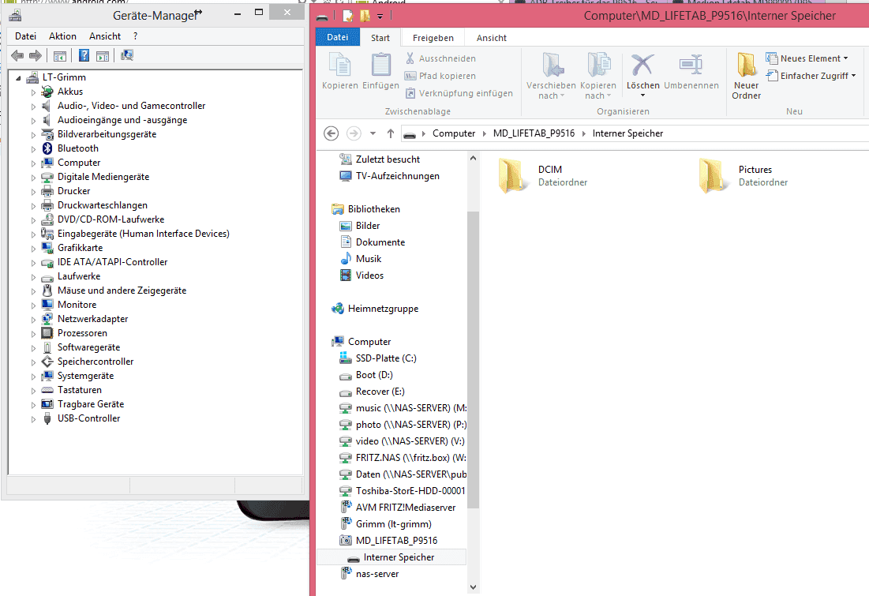Screen dimensions: 869x596
Task: Click the properties icon in Explorer quick access toolbar
Action: tap(347, 17)
